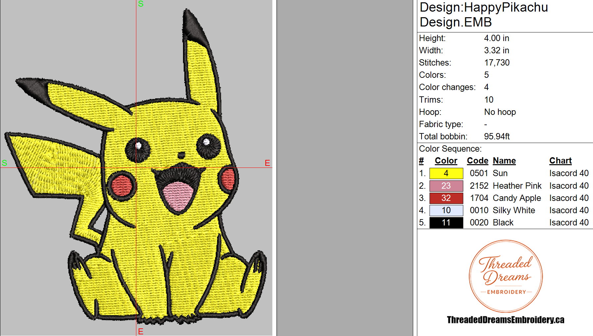Click the height value '4.00 in'
This screenshot has width=593, height=336.
[496, 38]
